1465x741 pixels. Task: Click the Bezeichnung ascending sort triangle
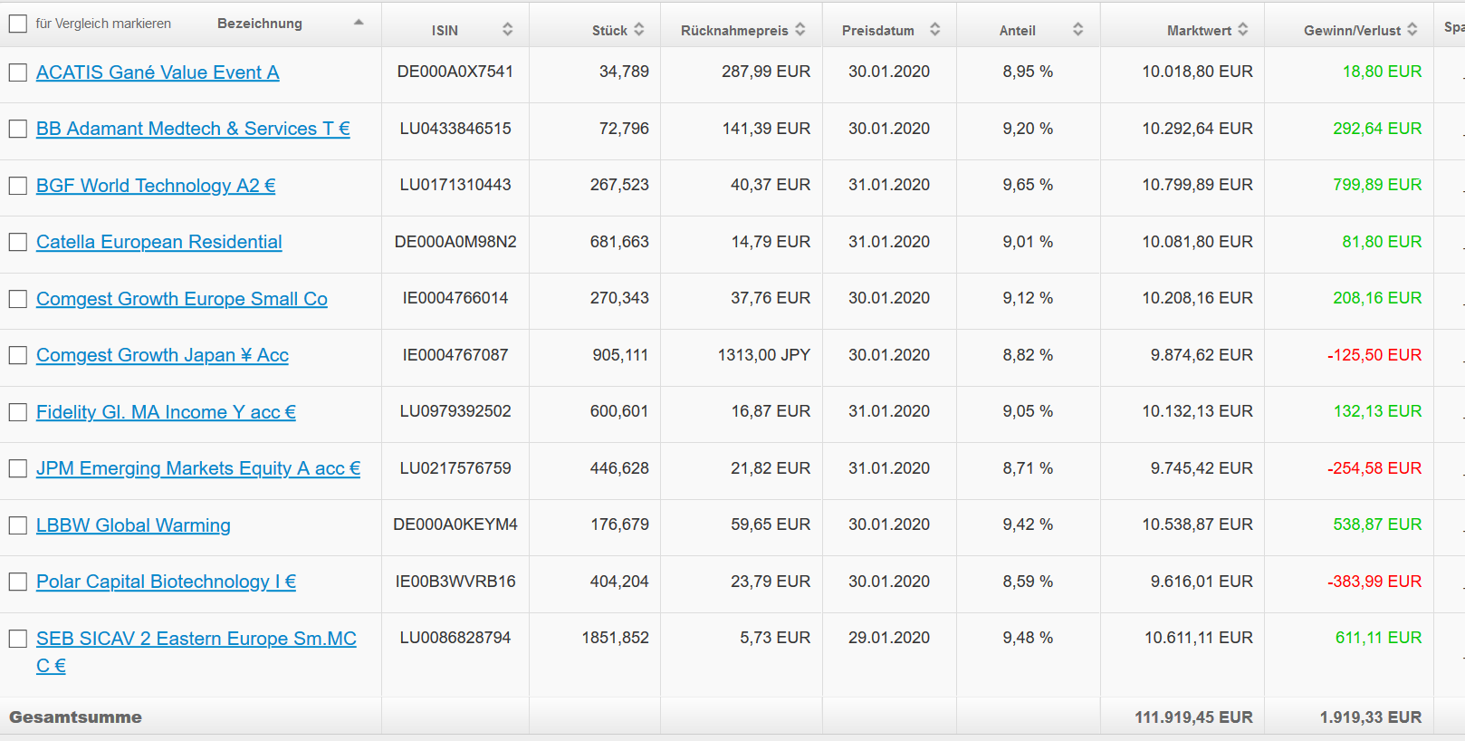point(359,23)
